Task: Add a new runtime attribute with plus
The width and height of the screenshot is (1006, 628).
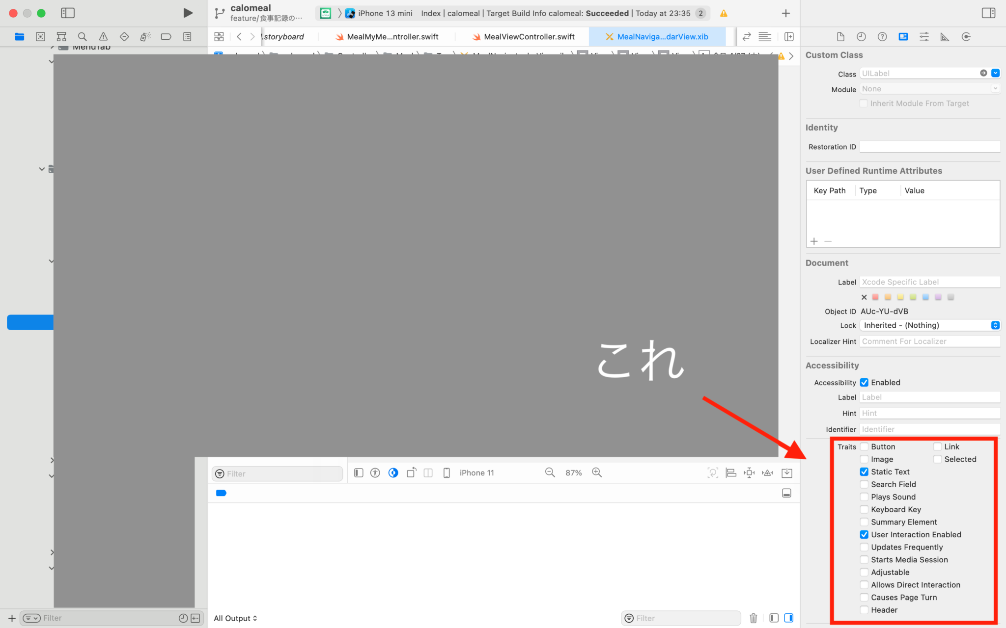Action: (x=814, y=241)
